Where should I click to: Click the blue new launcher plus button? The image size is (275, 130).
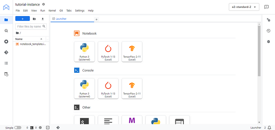[23, 19]
